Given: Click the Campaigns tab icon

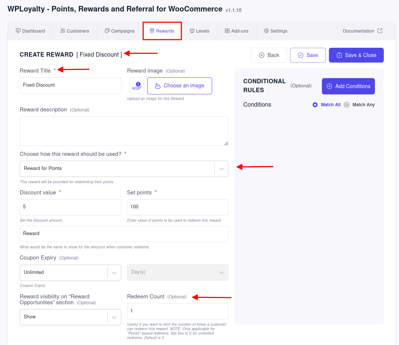Looking at the screenshot, I should (x=107, y=31).
